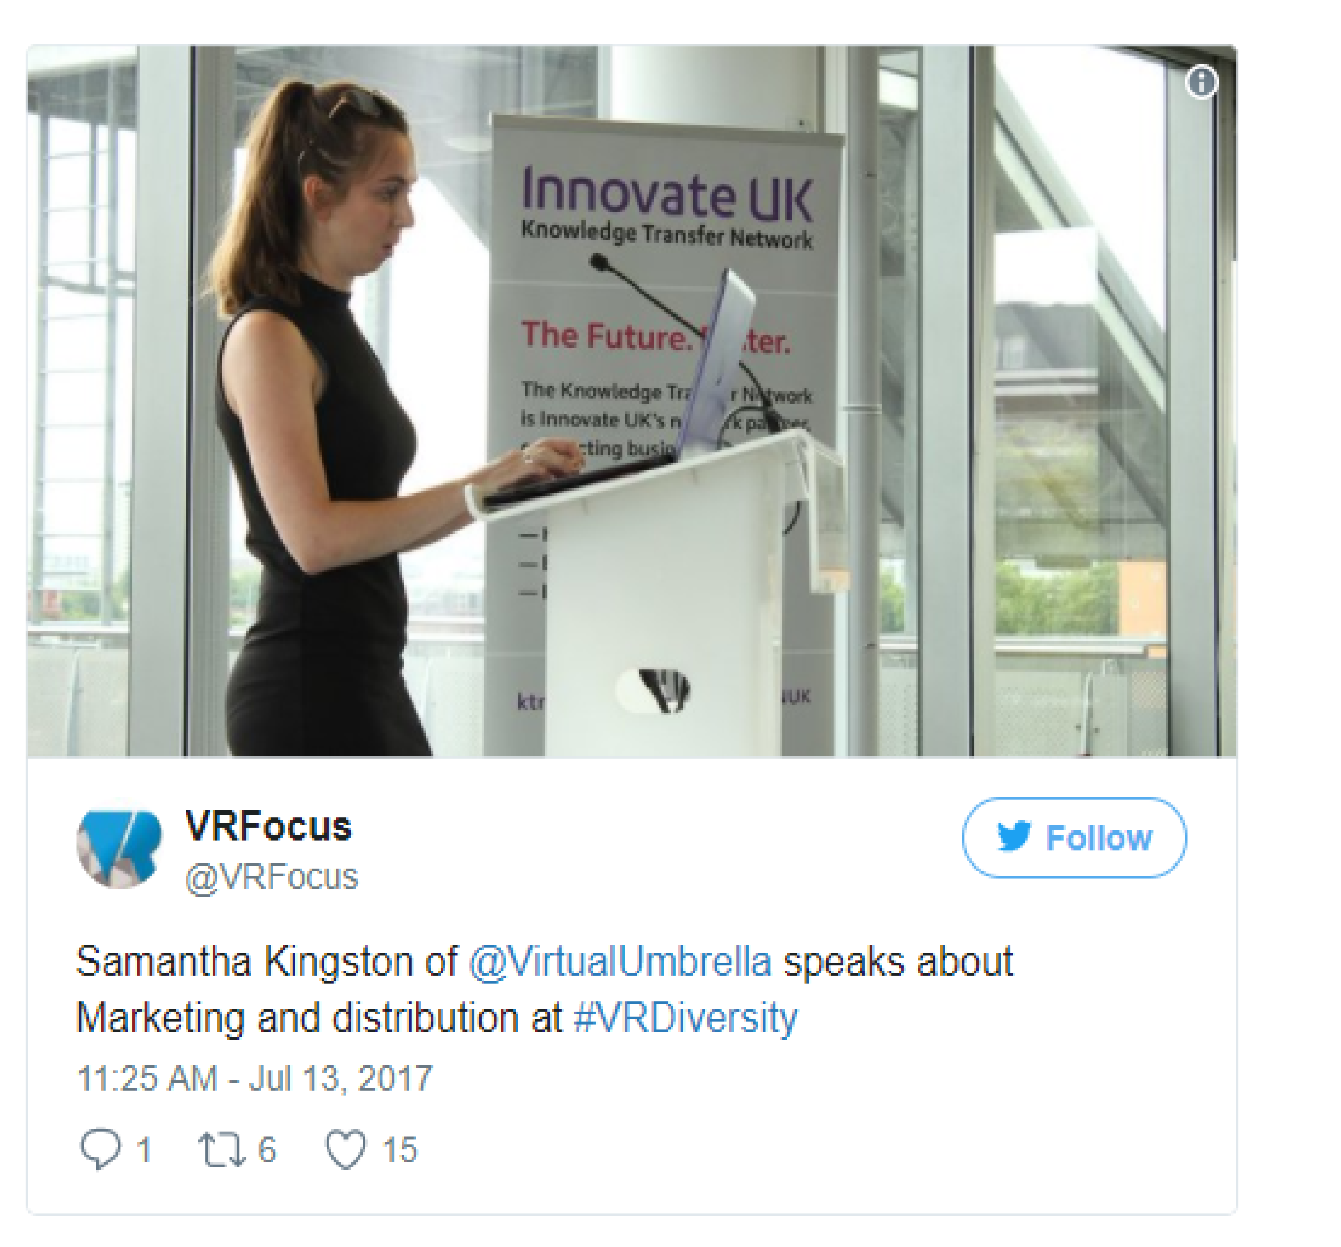Image resolution: width=1341 pixels, height=1247 pixels.
Task: Open the VRFocus profile avatar
Action: [120, 848]
